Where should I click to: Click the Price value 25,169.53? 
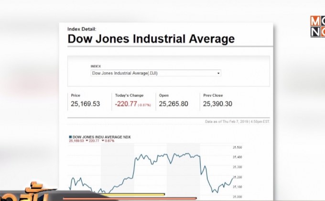point(86,104)
